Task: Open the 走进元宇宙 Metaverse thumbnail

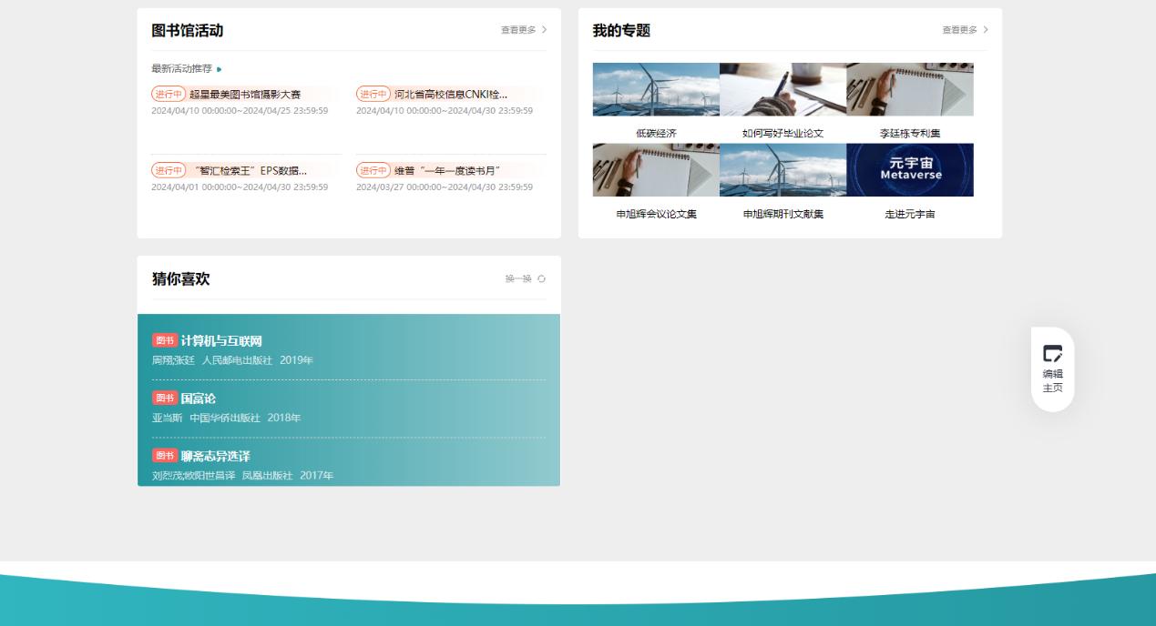Action: coord(909,170)
